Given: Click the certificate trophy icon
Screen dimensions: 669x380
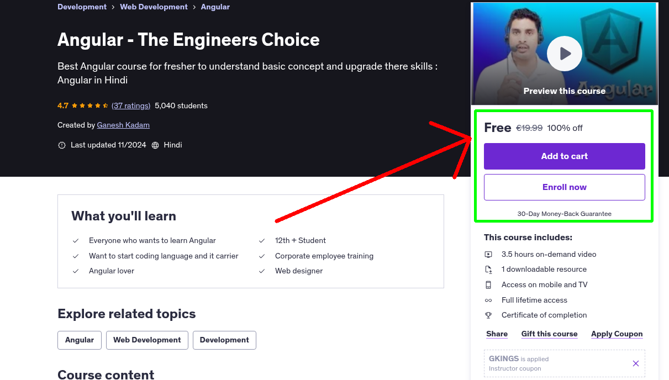Looking at the screenshot, I should coord(488,315).
